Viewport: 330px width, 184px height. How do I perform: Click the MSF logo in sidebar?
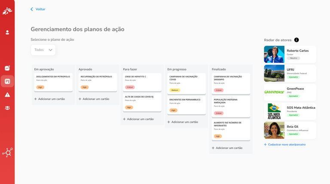point(7,11)
